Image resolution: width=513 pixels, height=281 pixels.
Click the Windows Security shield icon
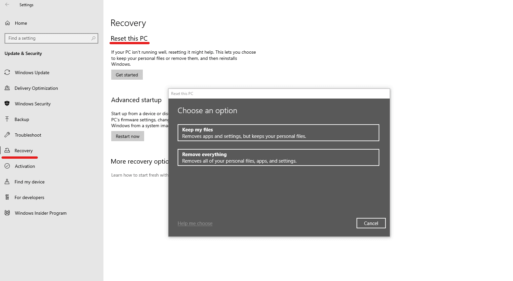point(7,103)
